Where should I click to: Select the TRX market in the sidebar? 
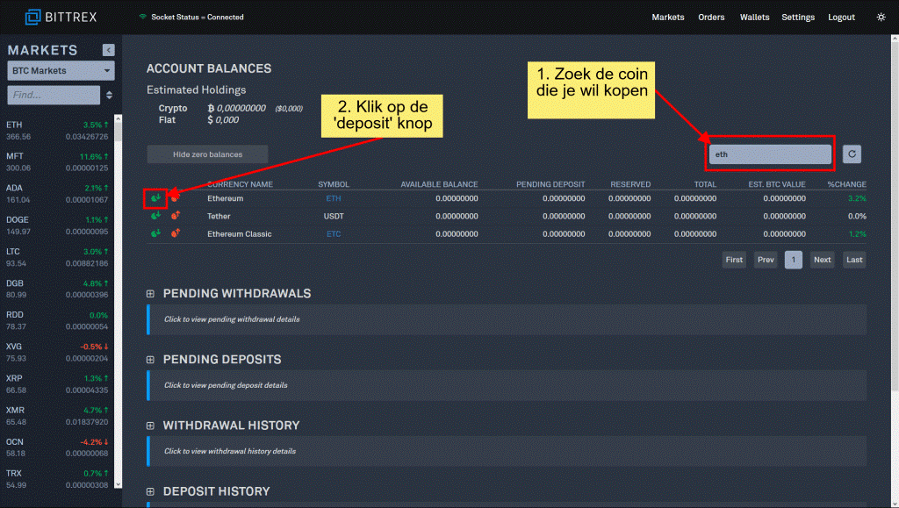tap(57, 479)
